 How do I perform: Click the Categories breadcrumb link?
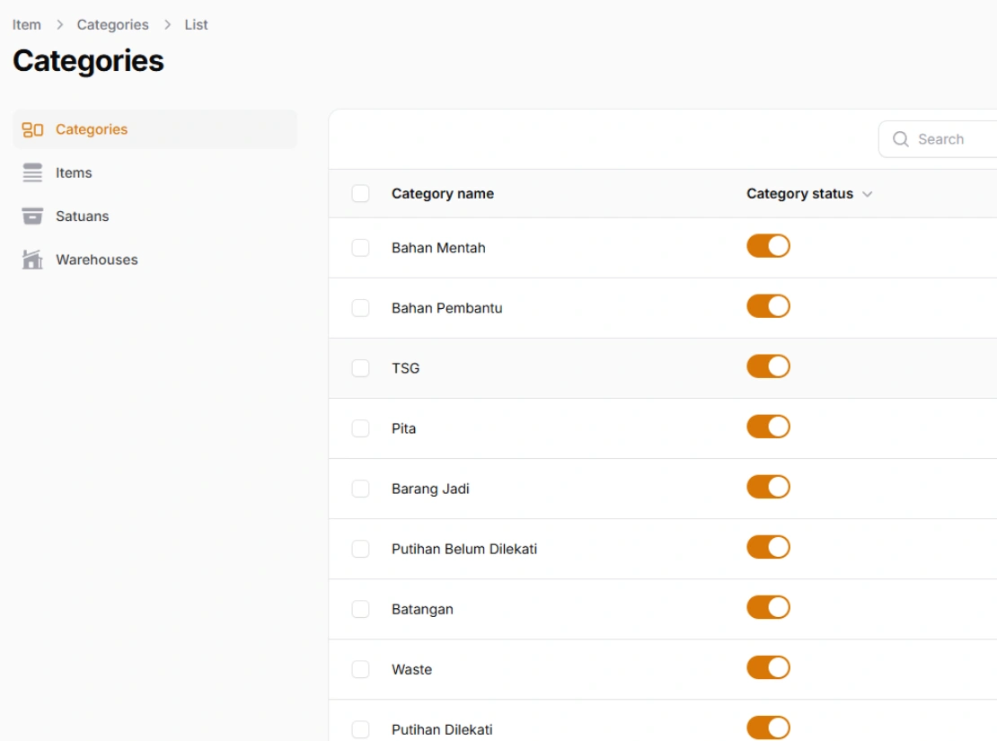[x=112, y=25]
